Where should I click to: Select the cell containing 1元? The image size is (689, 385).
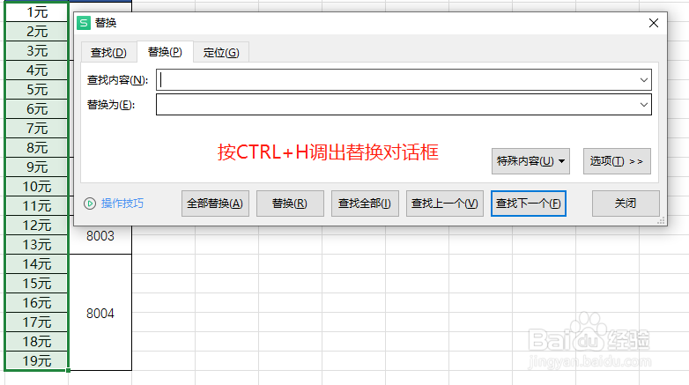37,11
